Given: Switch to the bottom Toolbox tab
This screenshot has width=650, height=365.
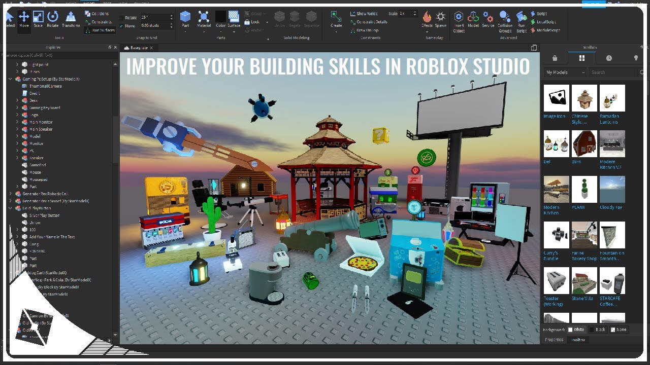Looking at the screenshot, I should point(578,340).
